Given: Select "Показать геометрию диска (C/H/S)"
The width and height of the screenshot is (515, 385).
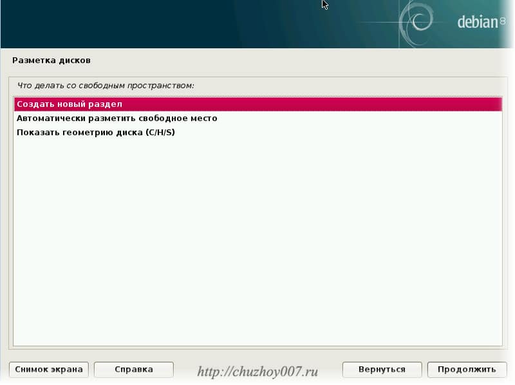Looking at the screenshot, I should click(x=258, y=133).
